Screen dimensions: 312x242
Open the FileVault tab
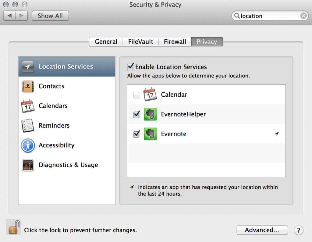[x=140, y=42]
